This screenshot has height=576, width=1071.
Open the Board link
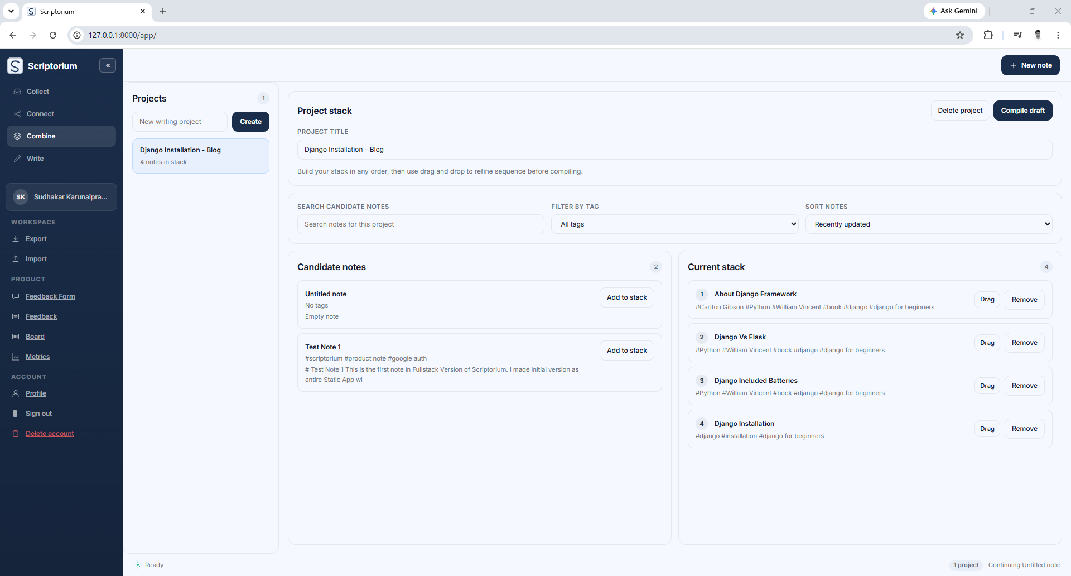pos(35,337)
